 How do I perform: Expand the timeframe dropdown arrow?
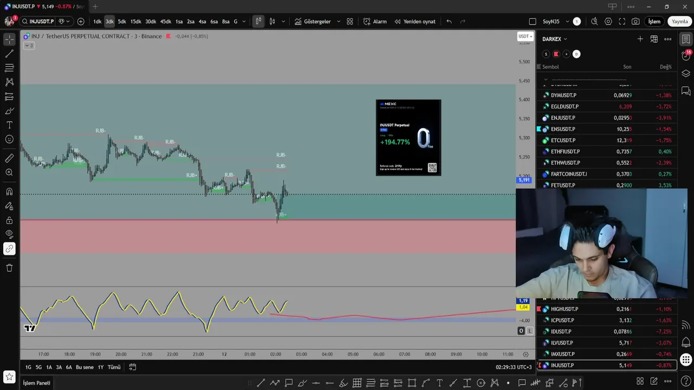pyautogui.click(x=244, y=22)
